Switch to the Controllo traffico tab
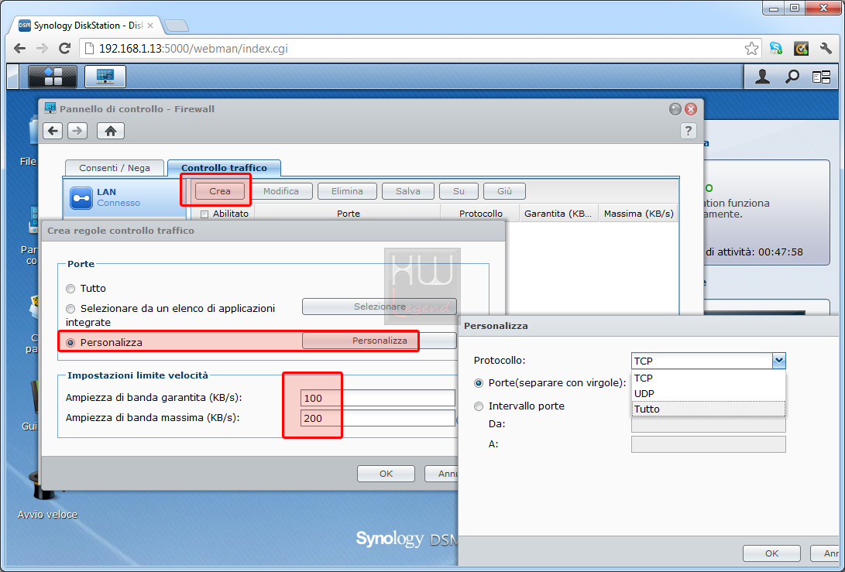This screenshot has height=572, width=845. pyautogui.click(x=224, y=168)
